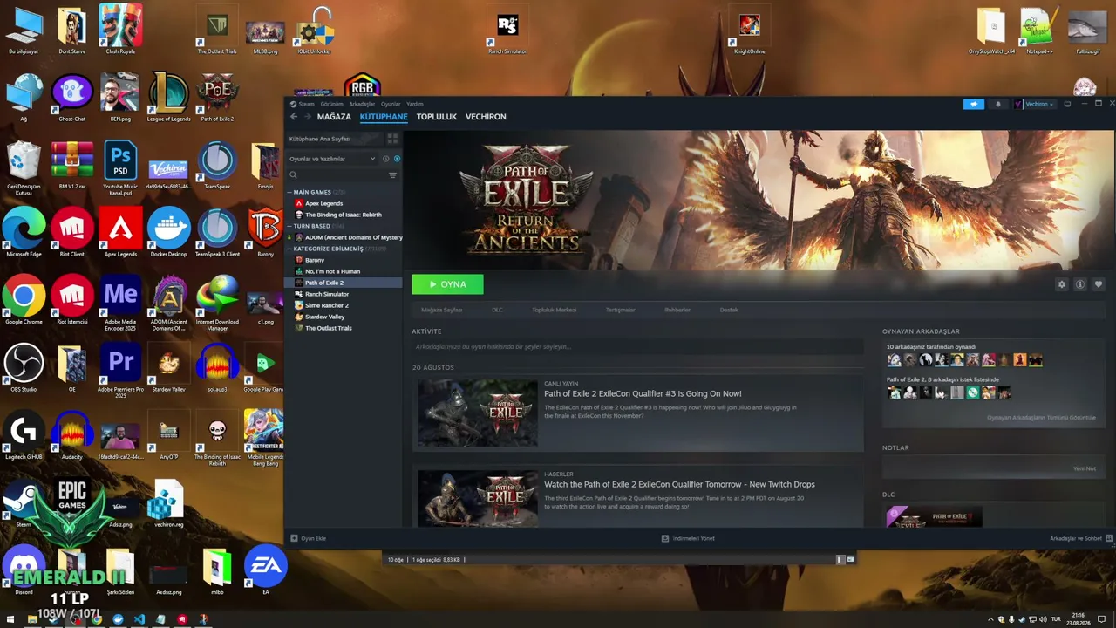Open the Görünüm menu
This screenshot has width=1116, height=628.
tap(331, 104)
